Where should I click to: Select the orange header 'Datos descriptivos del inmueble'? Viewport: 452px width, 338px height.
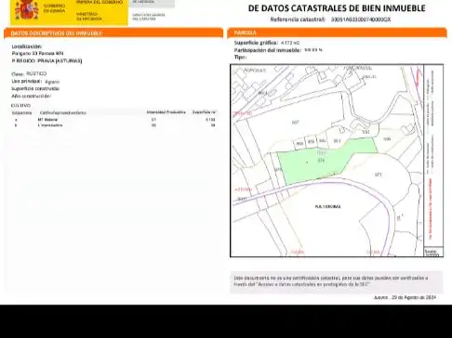(113, 33)
